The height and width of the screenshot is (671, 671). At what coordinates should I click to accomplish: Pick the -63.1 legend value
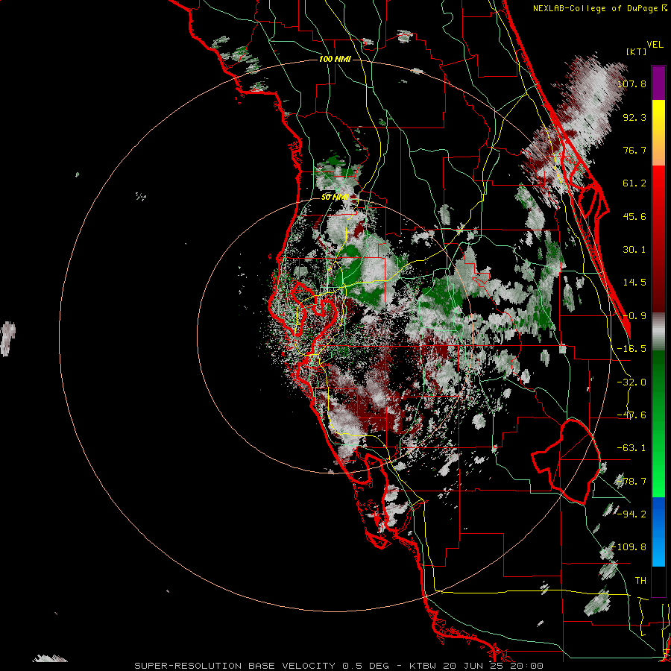631,448
